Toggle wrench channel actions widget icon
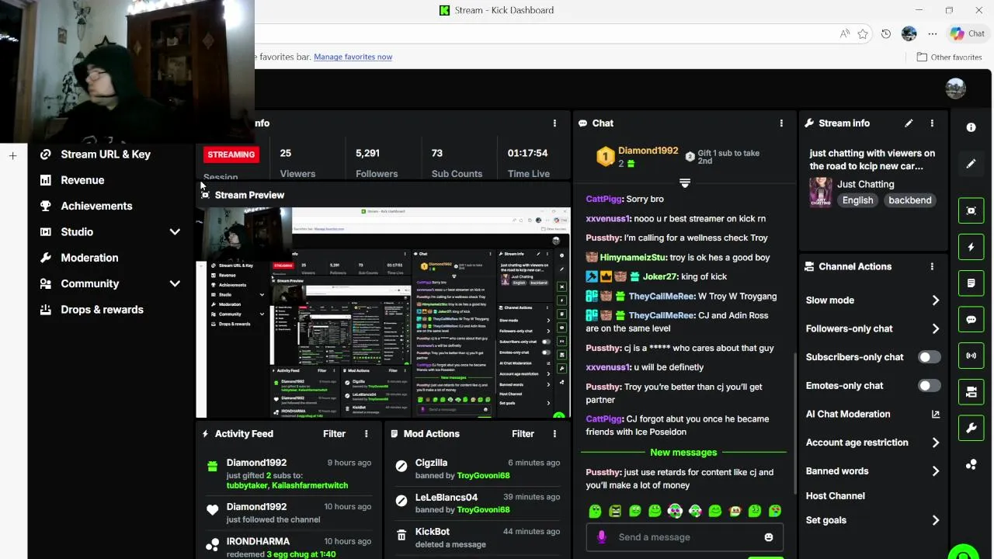 point(971,428)
